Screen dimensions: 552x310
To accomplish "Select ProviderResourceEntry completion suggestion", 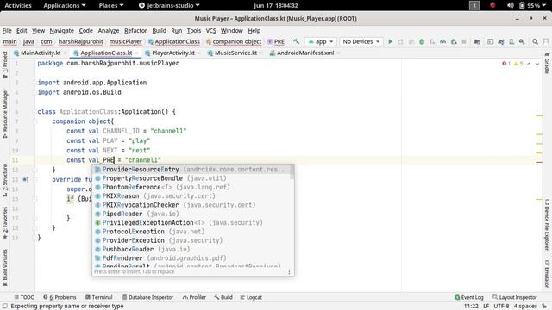I will tap(191, 170).
